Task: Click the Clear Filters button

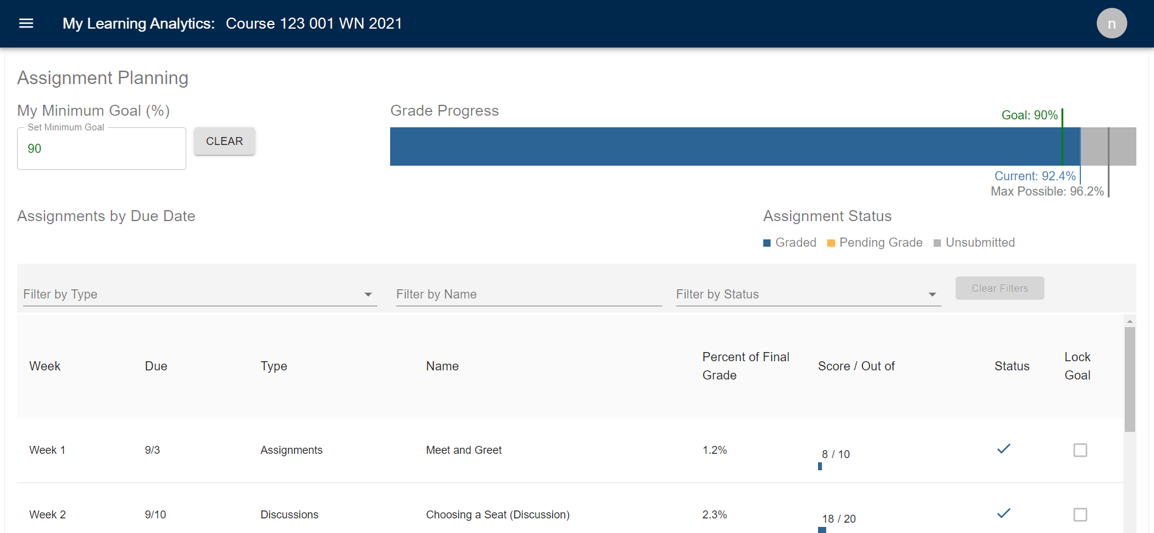Action: [x=1000, y=288]
